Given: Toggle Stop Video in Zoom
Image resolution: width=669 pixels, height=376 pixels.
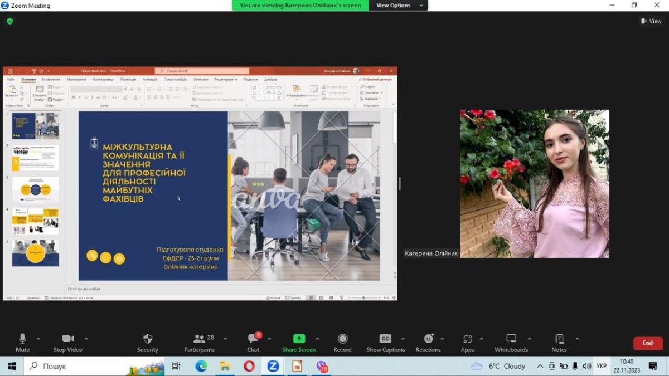Looking at the screenshot, I should [67, 343].
